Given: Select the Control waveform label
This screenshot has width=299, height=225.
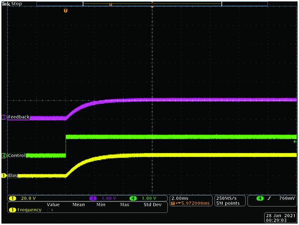Looking at the screenshot, I should [x=17, y=156].
